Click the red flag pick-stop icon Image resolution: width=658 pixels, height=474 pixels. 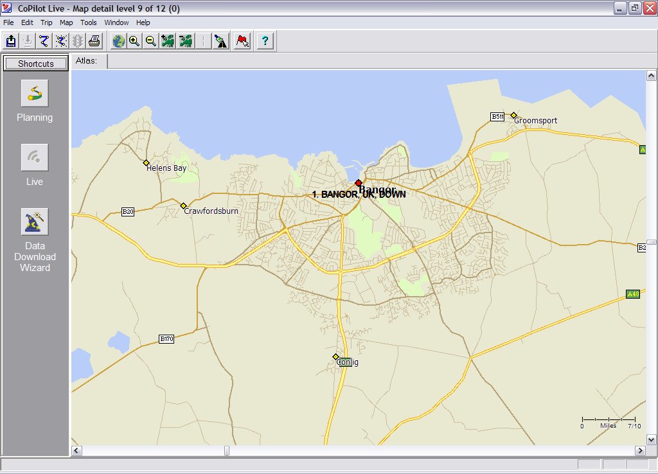tap(242, 40)
